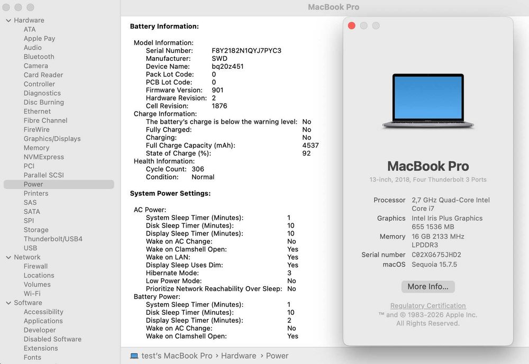Select SAS in the sidebar
Image resolution: width=529 pixels, height=364 pixels.
click(x=30, y=203)
